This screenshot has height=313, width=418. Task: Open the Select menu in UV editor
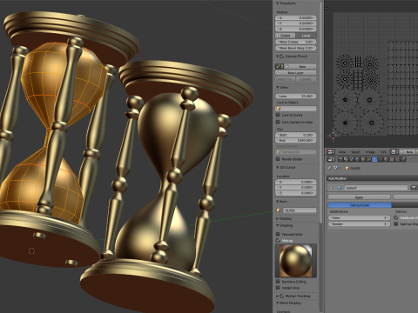click(x=355, y=152)
